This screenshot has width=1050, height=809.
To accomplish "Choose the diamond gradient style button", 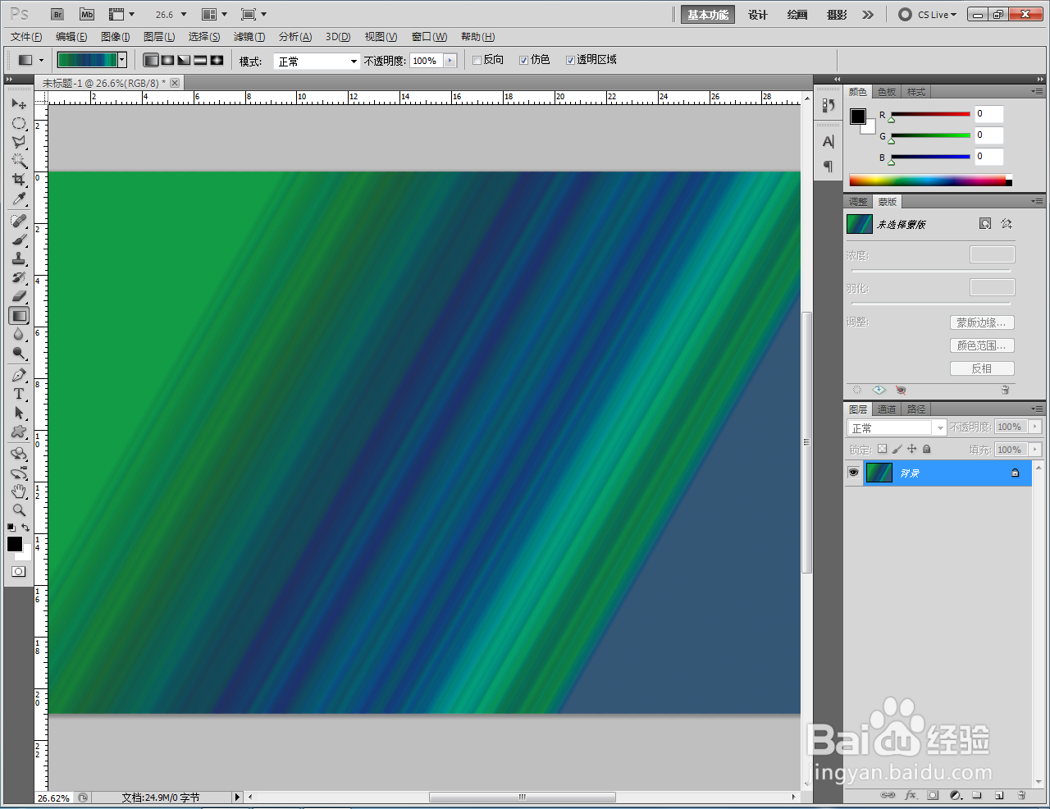I will [217, 60].
